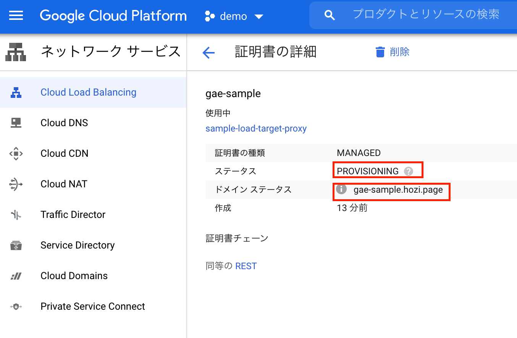Click the Cloud Domains icon
The image size is (517, 338).
point(16,276)
